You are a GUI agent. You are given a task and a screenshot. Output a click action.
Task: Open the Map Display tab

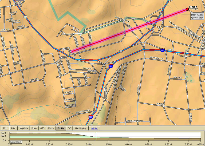[81, 128]
